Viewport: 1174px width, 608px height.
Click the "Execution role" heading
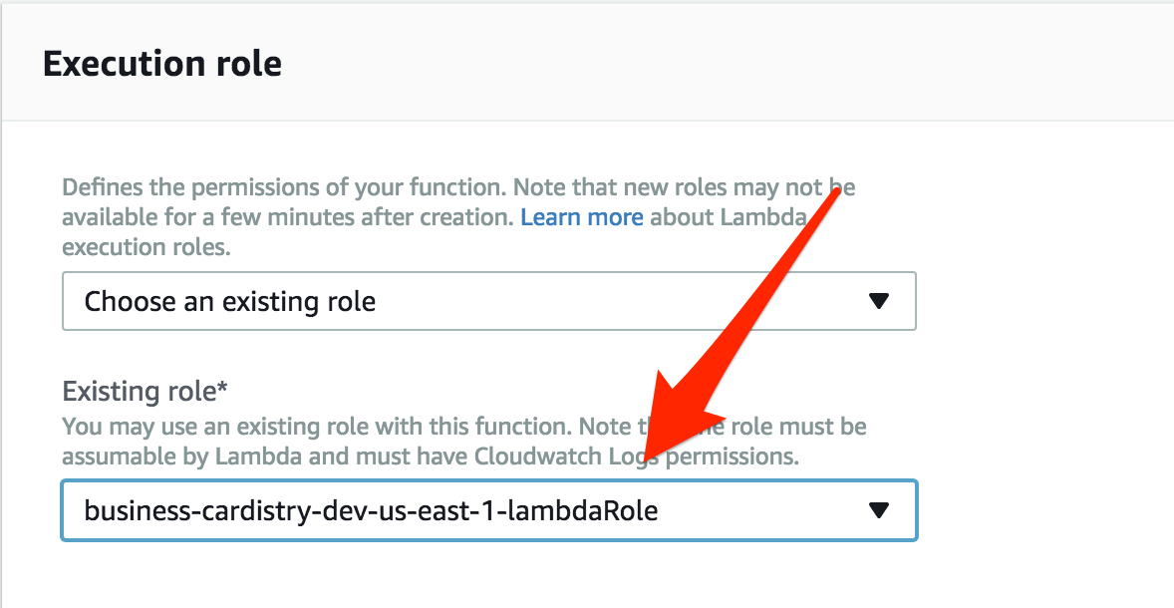pos(162,65)
